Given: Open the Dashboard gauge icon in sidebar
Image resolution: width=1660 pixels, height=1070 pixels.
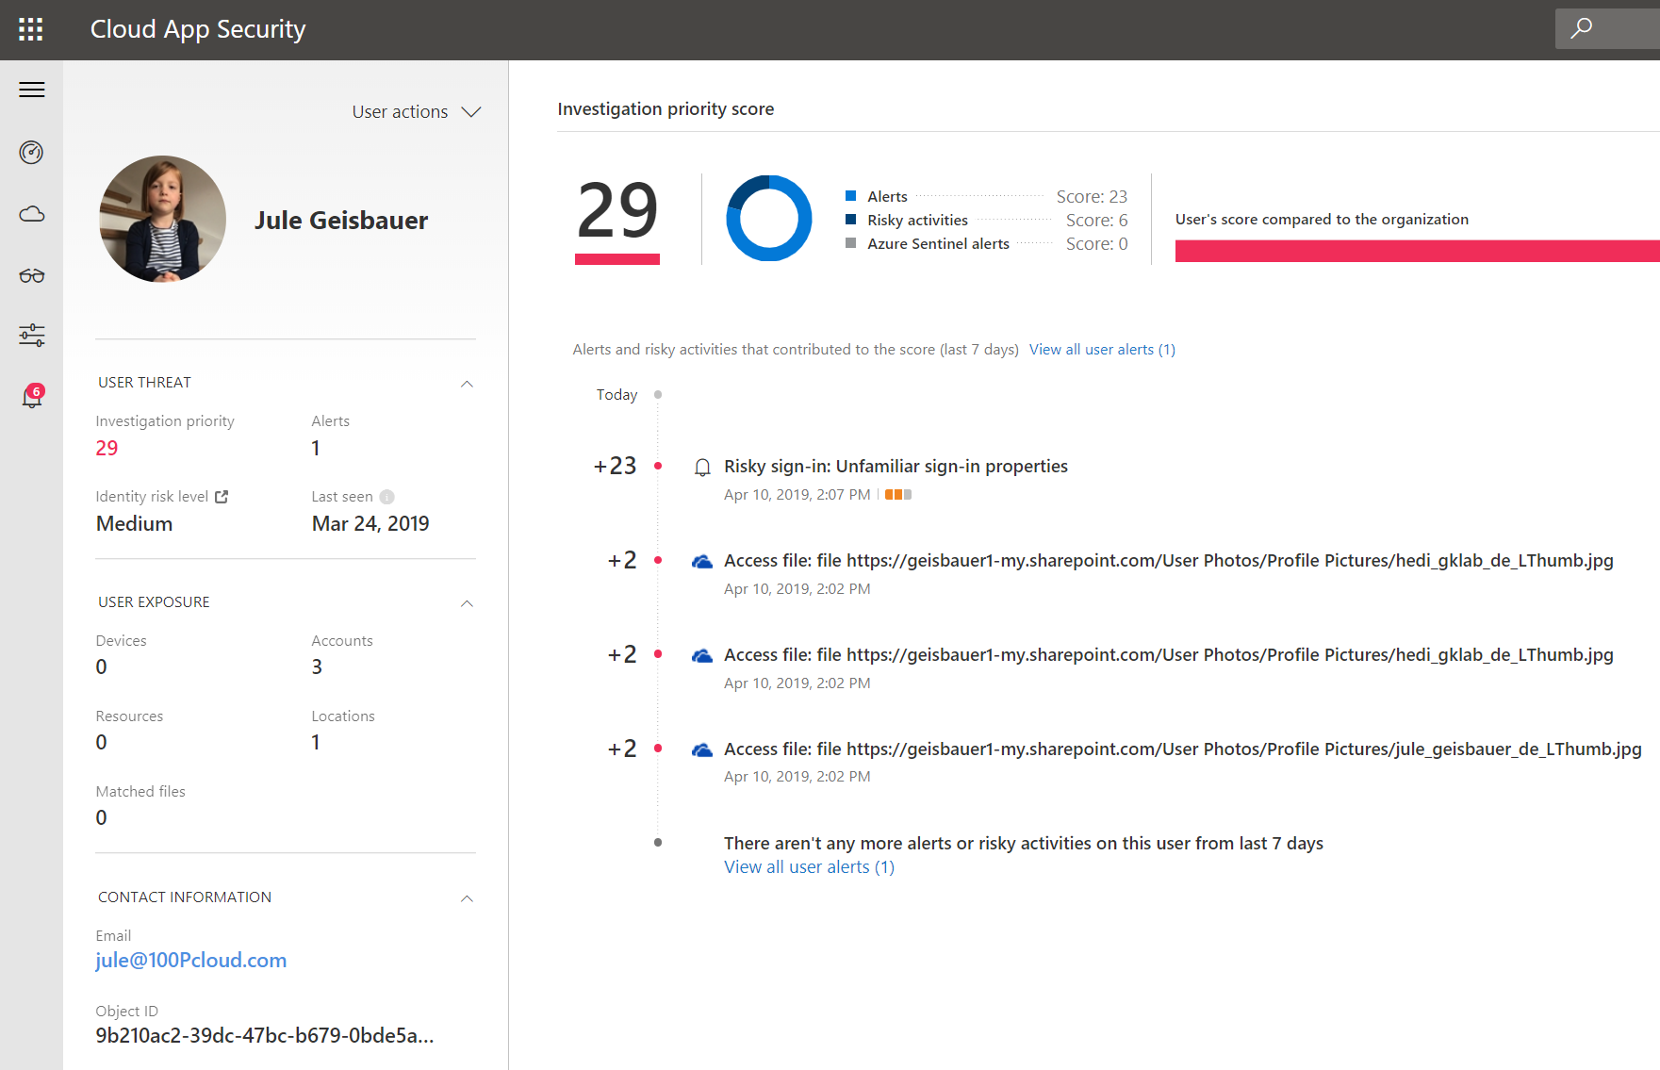Looking at the screenshot, I should pos(32,152).
